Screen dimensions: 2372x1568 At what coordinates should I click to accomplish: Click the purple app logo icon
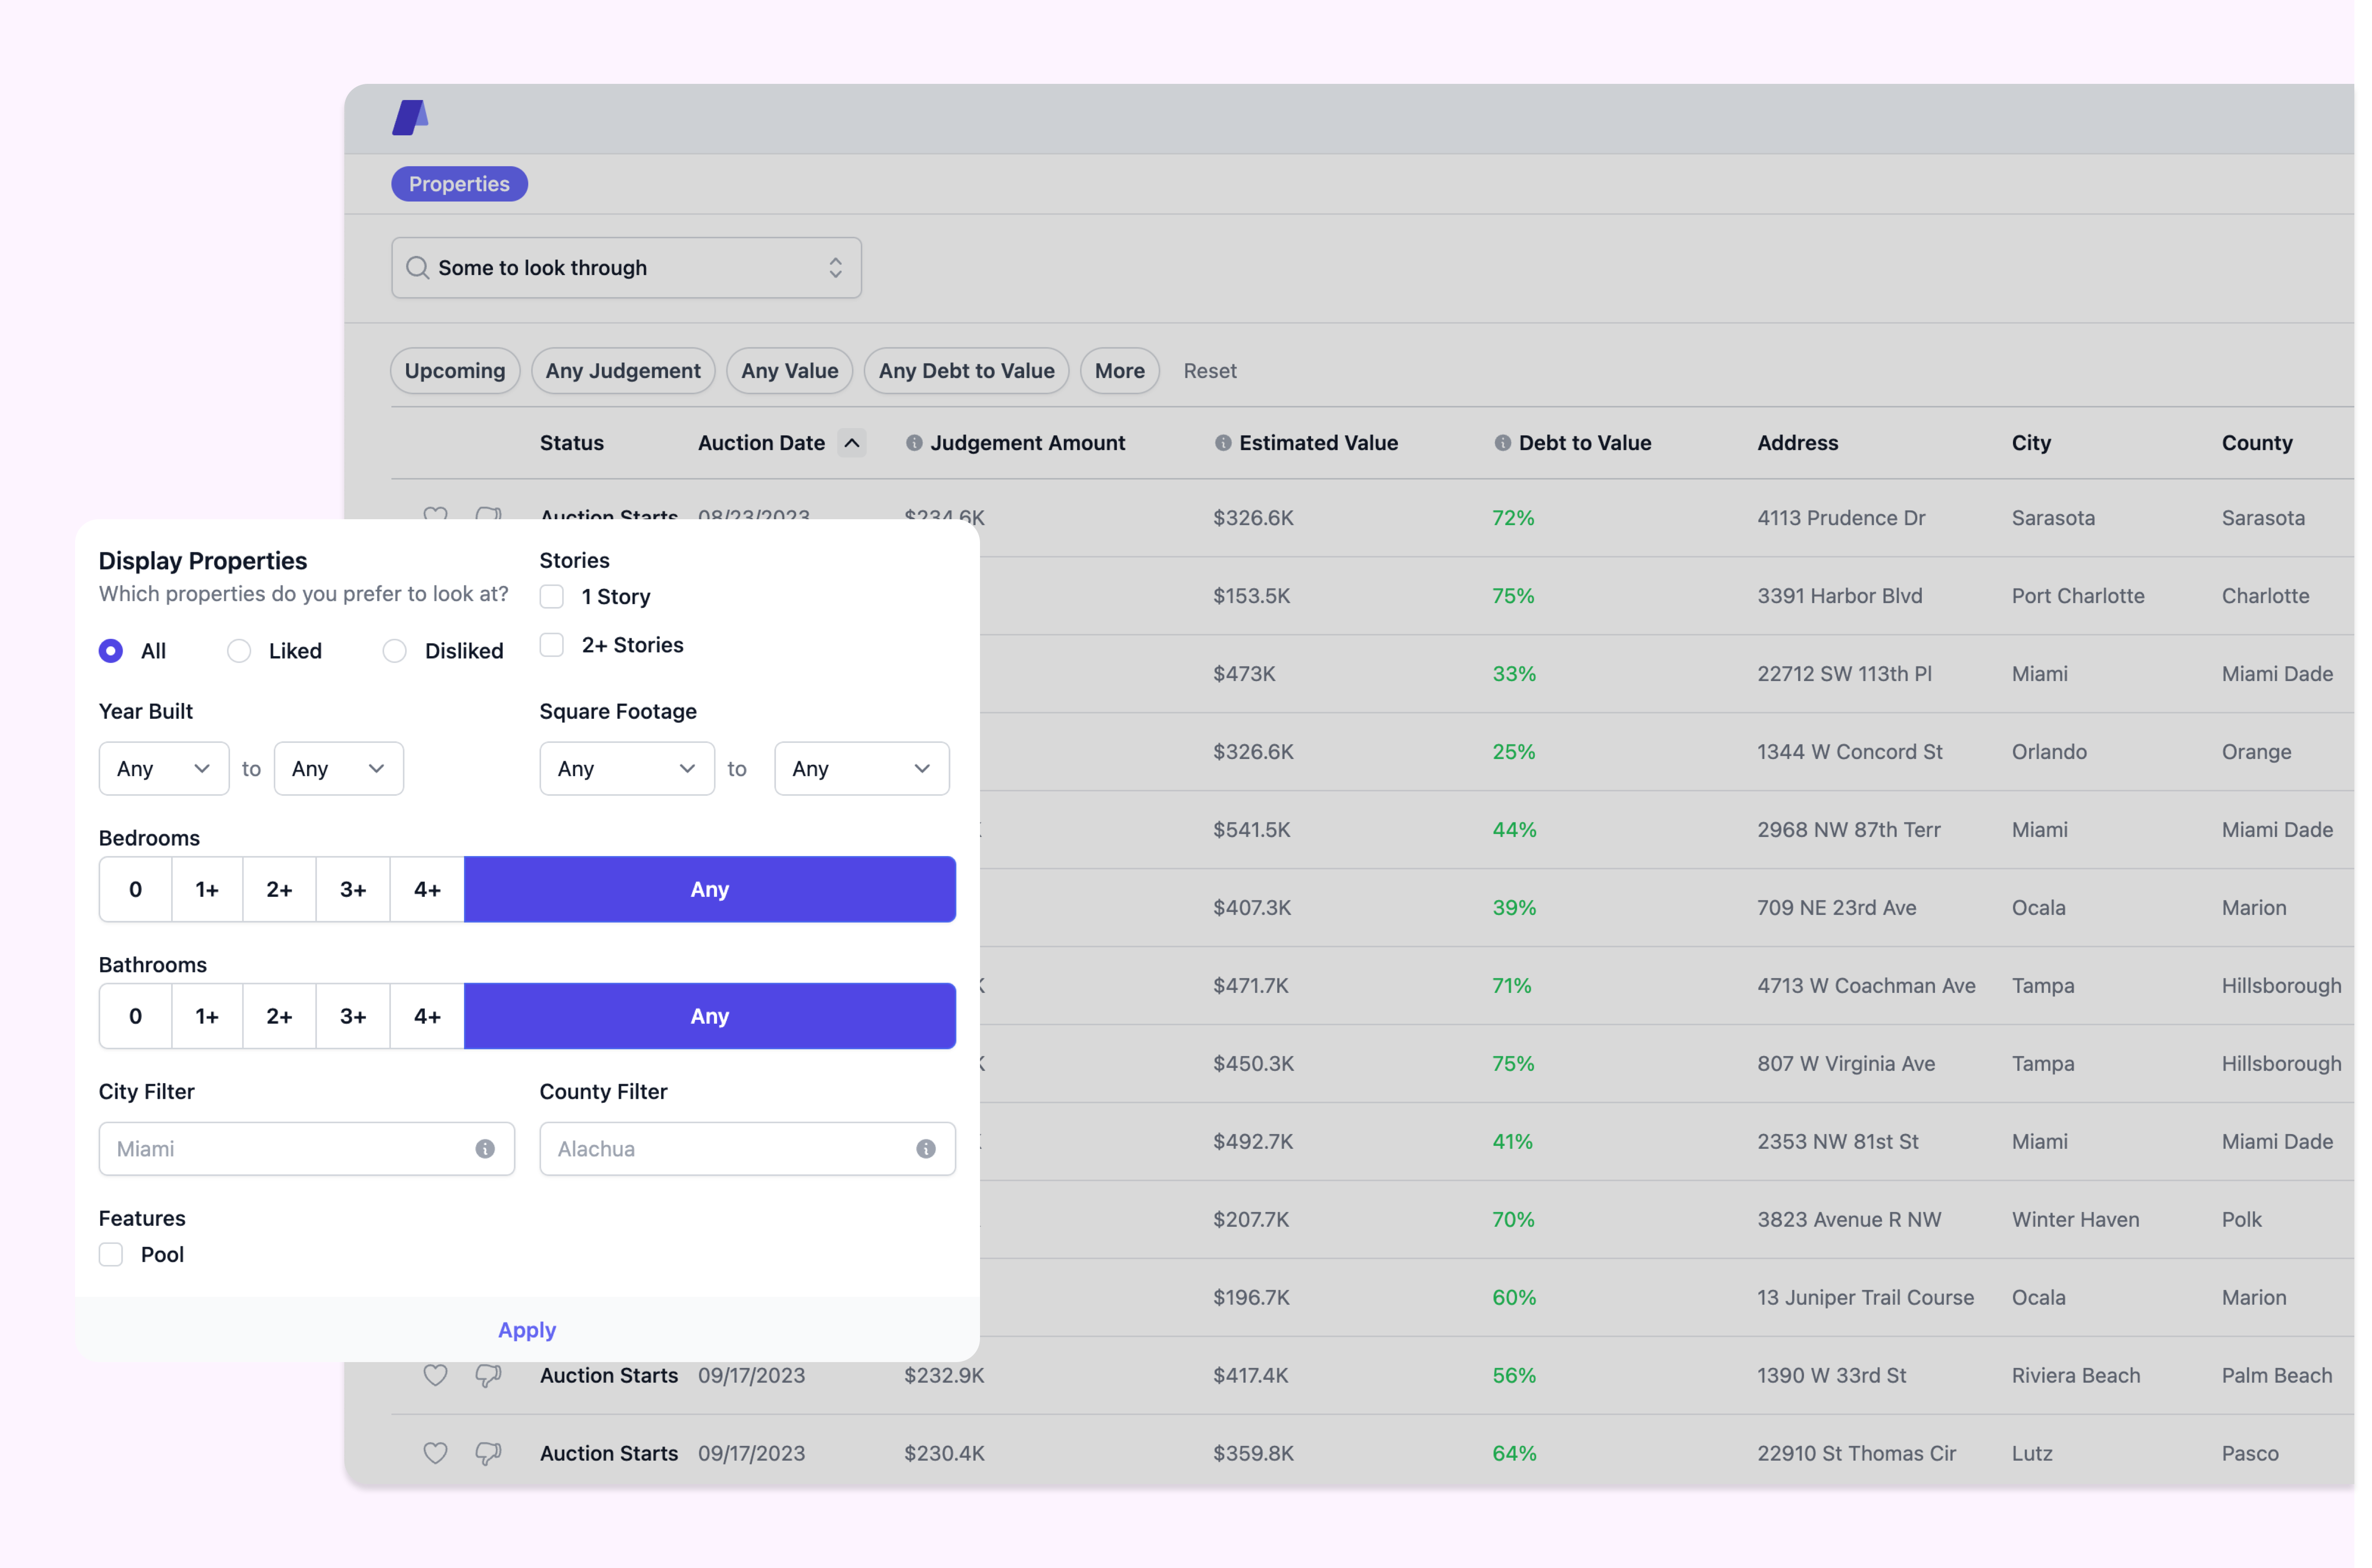pos(410,118)
